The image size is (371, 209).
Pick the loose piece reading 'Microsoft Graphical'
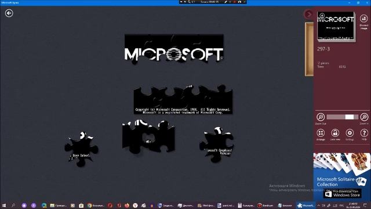(217, 145)
